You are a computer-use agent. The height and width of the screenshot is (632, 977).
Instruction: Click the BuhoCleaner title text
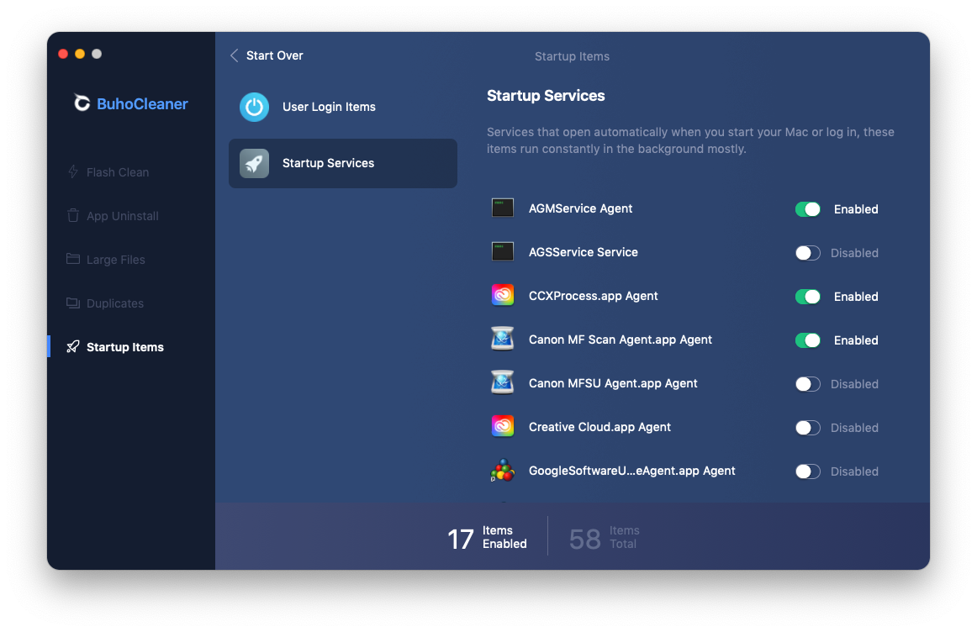tap(142, 104)
